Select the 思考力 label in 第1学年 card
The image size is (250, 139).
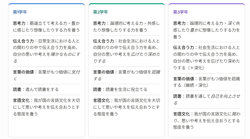19,23
